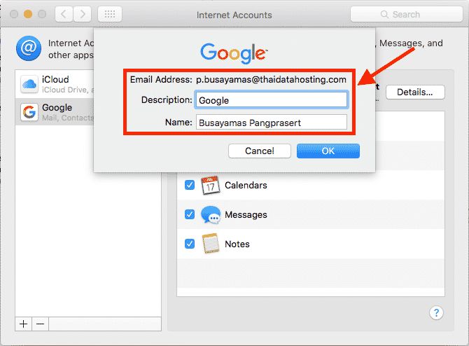
Task: Click the Internet Accounts window title
Action: click(234, 15)
